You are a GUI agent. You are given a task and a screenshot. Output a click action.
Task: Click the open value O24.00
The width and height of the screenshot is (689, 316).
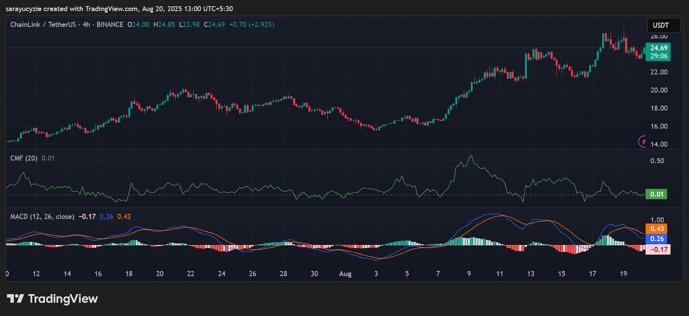(x=138, y=25)
